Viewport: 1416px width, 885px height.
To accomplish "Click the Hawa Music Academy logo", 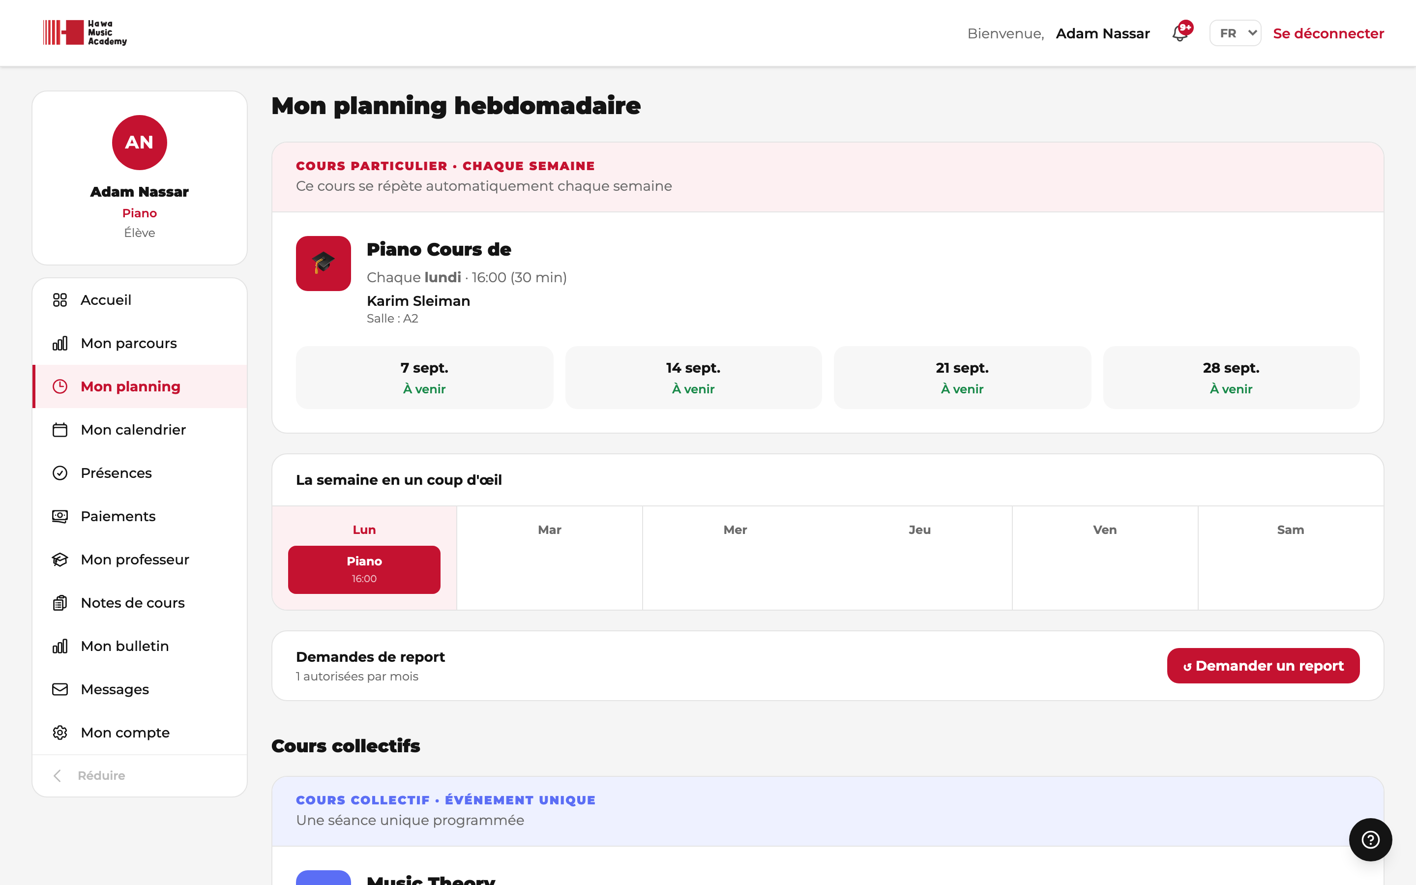I will tap(85, 33).
